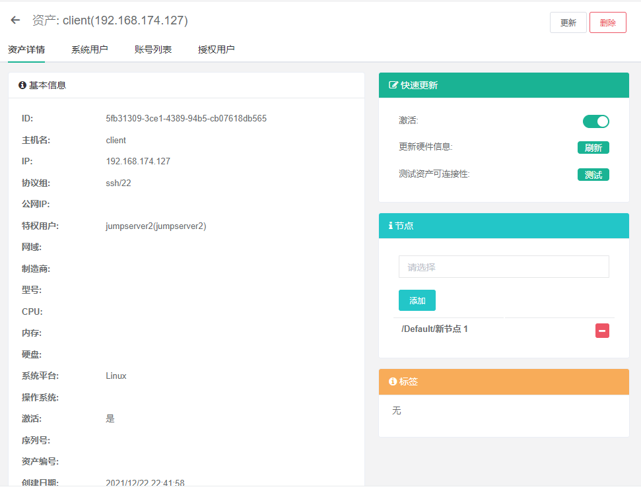Image resolution: width=641 pixels, height=493 pixels.
Task: Click the 更新 button at top right
Action: tap(568, 22)
